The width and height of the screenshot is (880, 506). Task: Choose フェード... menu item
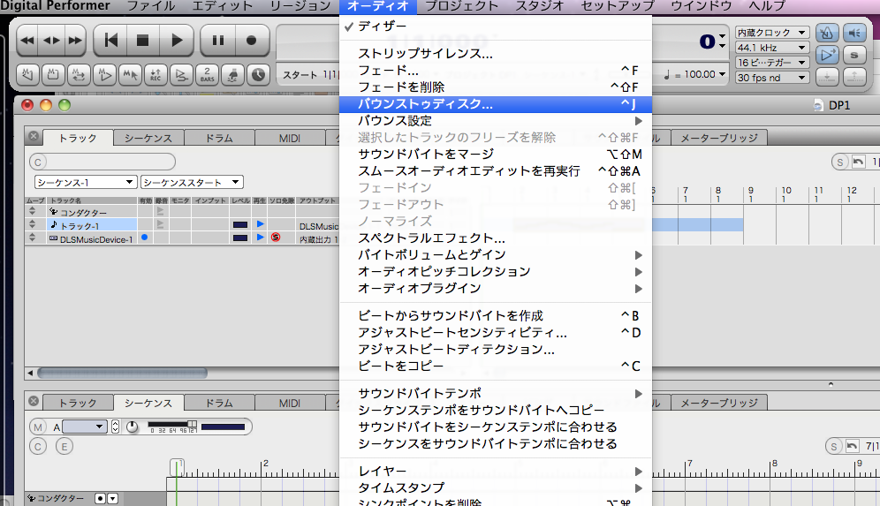click(496, 71)
